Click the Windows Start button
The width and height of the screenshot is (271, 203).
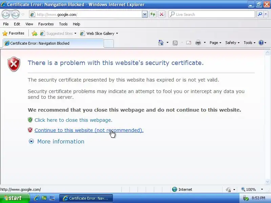[x=15, y=198]
